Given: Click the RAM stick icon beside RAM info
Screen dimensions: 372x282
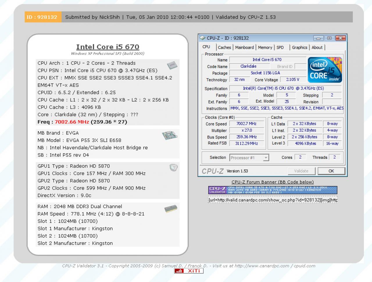Looking at the screenshot, I should coord(171,209).
